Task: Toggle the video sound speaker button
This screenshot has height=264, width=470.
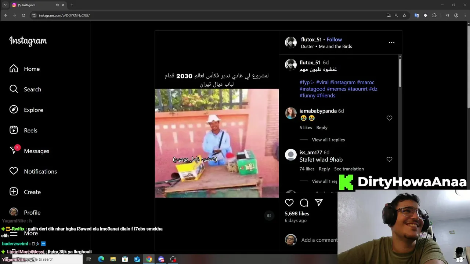Action: [x=269, y=216]
